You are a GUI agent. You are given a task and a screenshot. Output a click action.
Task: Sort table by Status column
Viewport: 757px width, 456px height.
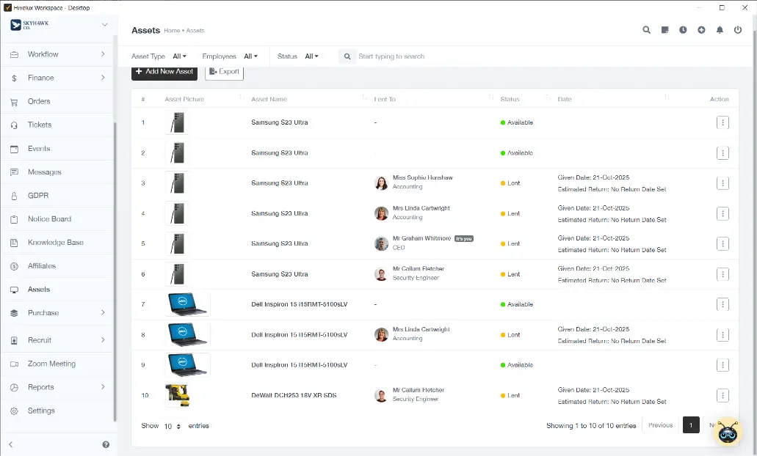pos(525,99)
